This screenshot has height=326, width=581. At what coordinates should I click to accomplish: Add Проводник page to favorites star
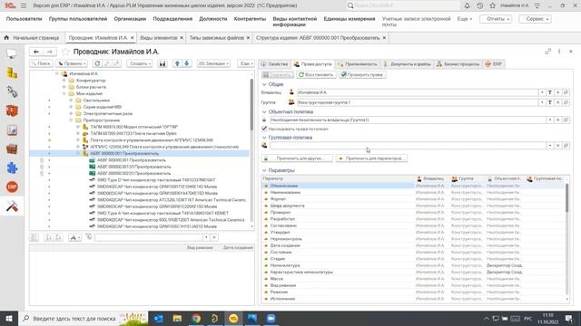click(x=65, y=52)
